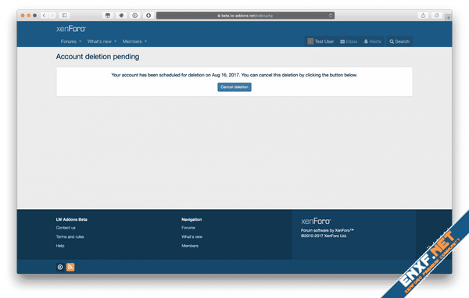
Task: Click the shield extension icon in toolbar
Action: [x=121, y=16]
